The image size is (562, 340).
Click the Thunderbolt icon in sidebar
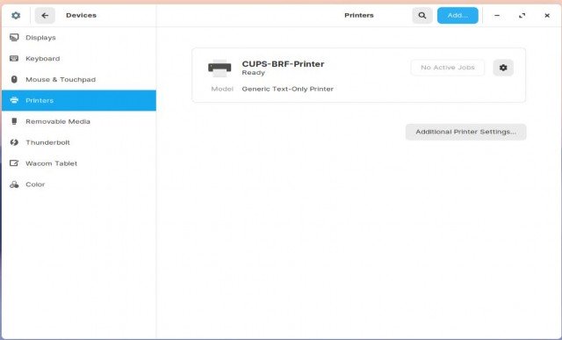pyautogui.click(x=14, y=142)
